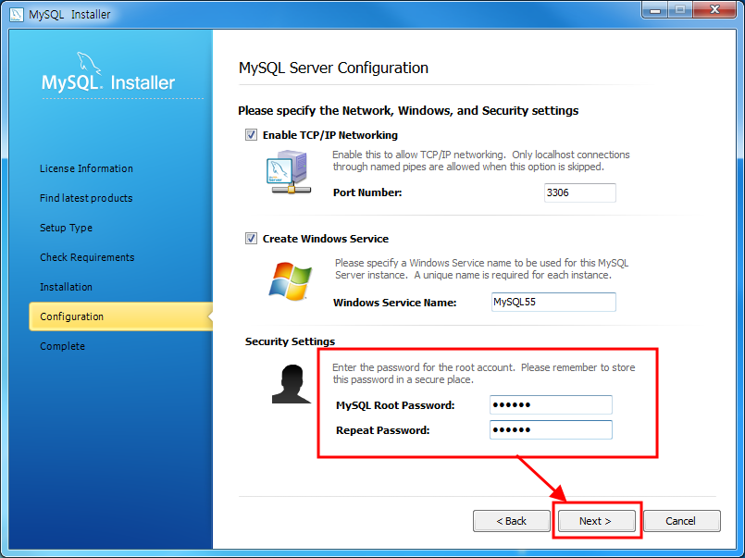Image resolution: width=745 pixels, height=558 pixels.
Task: Select the License Information step
Action: tap(86, 168)
